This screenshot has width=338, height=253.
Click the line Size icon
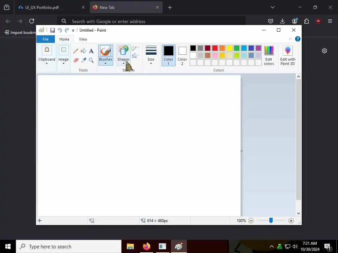click(151, 51)
